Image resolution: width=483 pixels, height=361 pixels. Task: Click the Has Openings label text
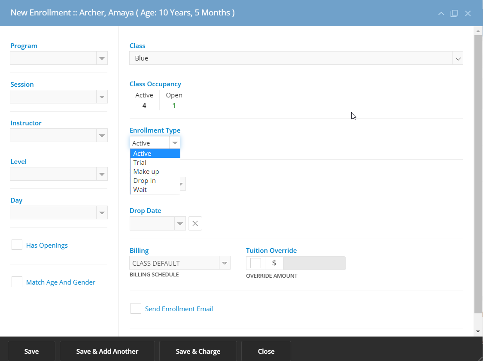(47, 245)
